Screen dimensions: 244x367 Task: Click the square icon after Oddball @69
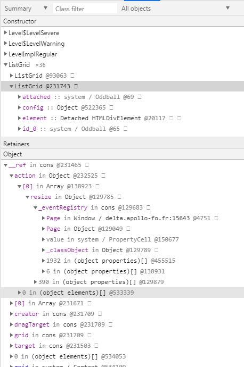[x=140, y=97]
